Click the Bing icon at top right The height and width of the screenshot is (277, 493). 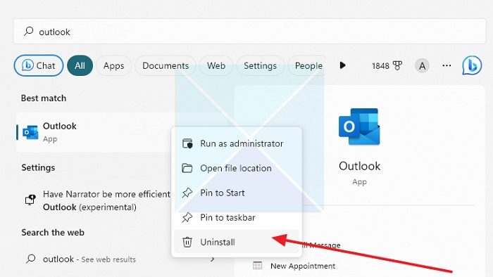[x=472, y=65]
